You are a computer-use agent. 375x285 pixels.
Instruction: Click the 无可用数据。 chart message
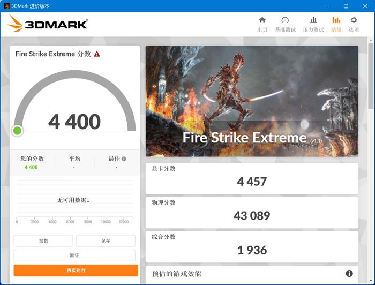73,200
